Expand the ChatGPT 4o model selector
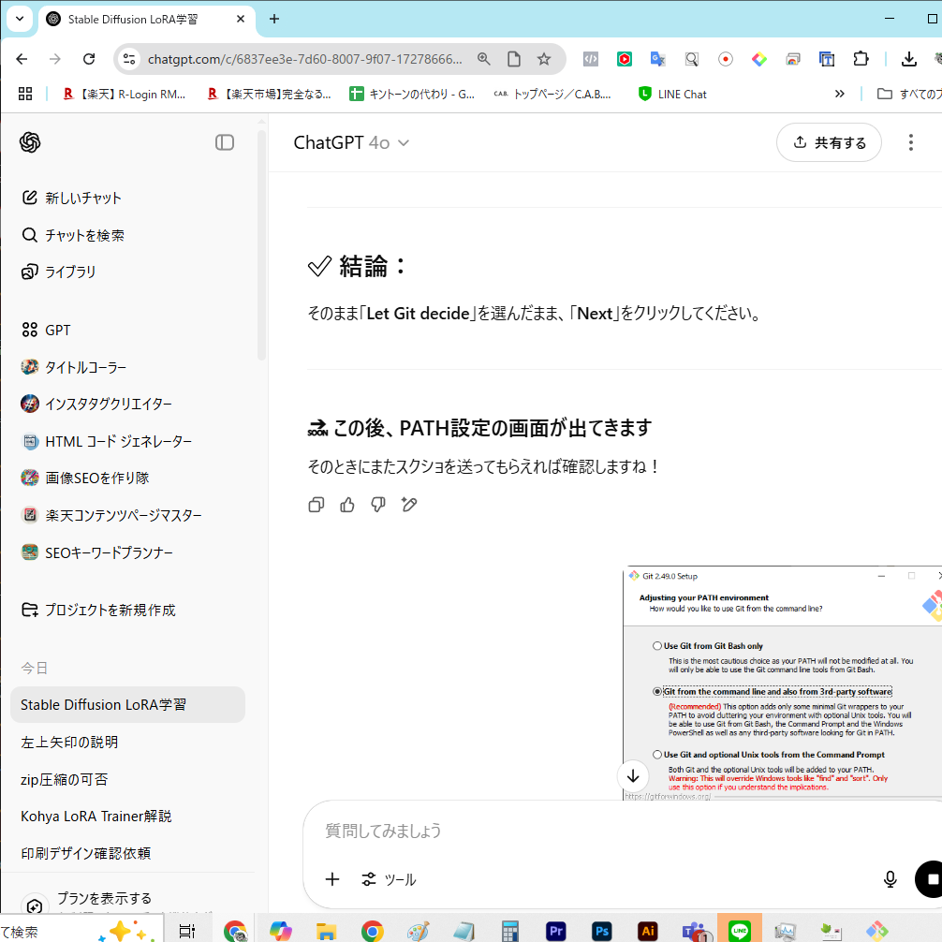The image size is (942, 942). tap(351, 142)
